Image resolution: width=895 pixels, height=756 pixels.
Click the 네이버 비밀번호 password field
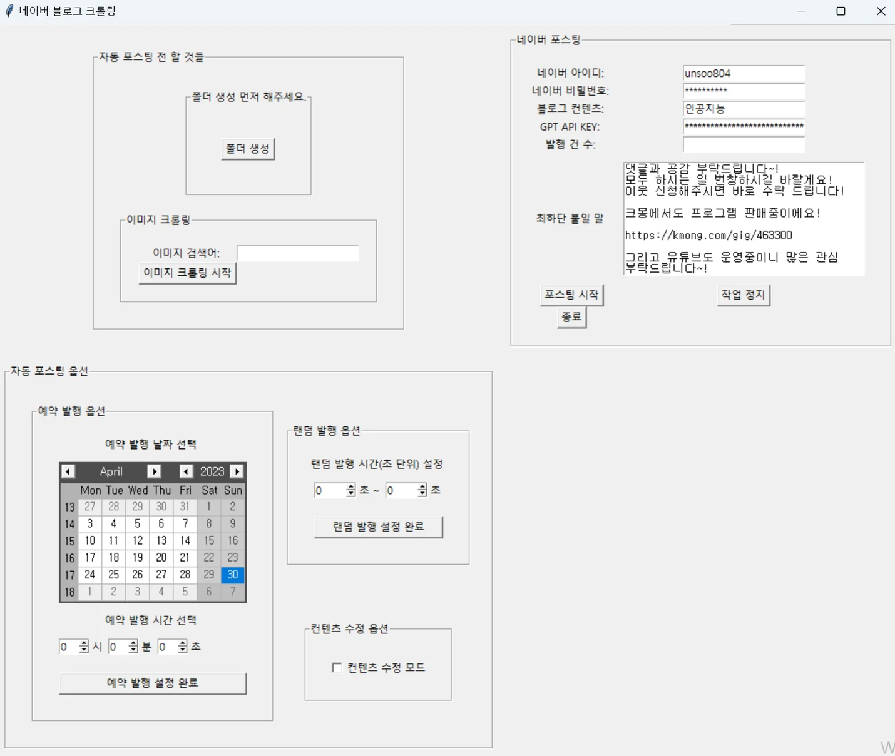coord(744,91)
